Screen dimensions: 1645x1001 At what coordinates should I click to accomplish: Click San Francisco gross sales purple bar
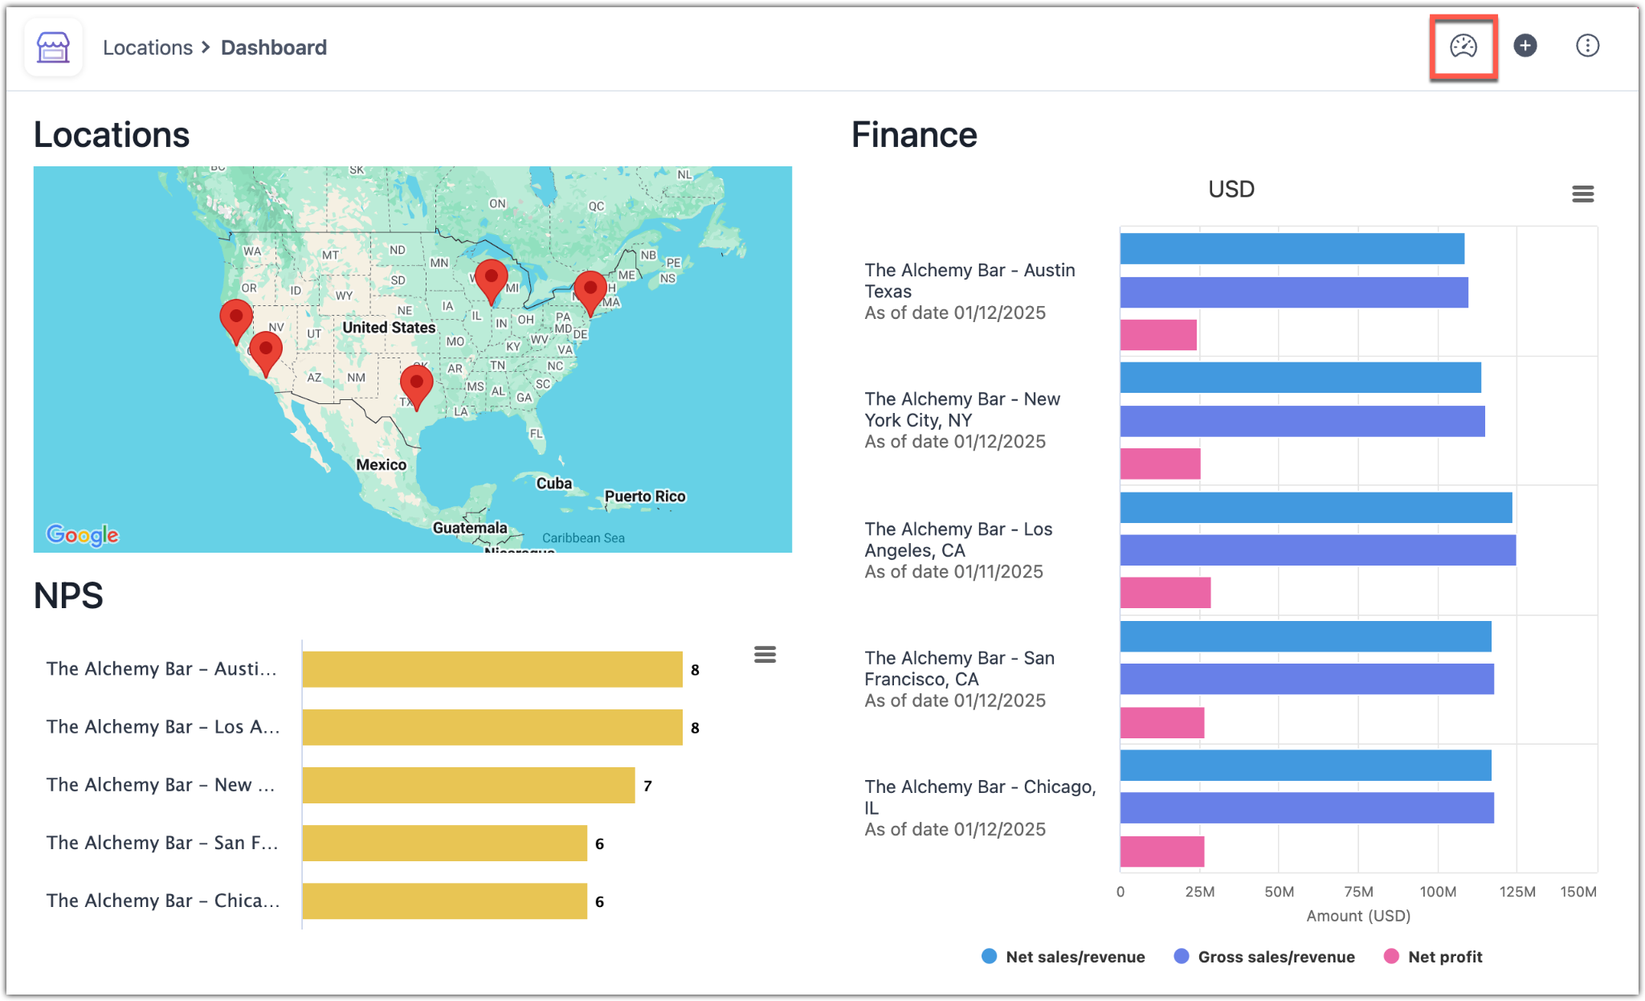point(1307,679)
